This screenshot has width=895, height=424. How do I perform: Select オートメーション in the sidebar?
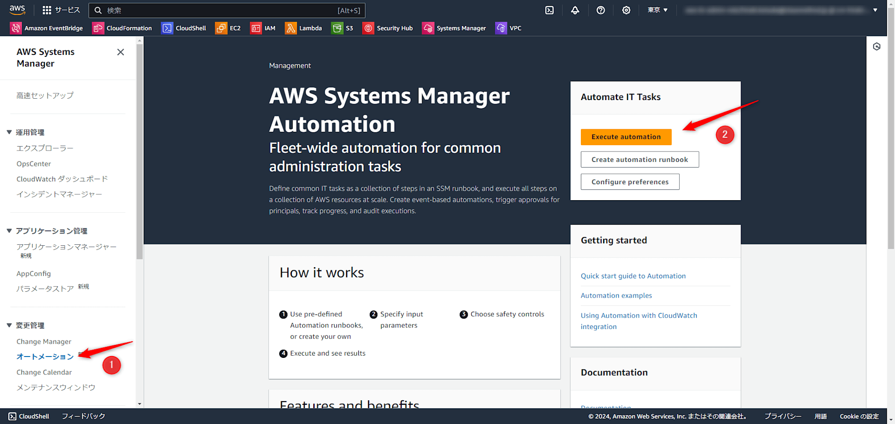click(x=45, y=357)
